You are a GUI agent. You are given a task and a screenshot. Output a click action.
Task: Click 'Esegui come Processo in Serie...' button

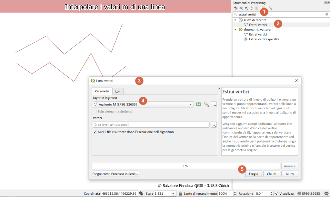115,174
